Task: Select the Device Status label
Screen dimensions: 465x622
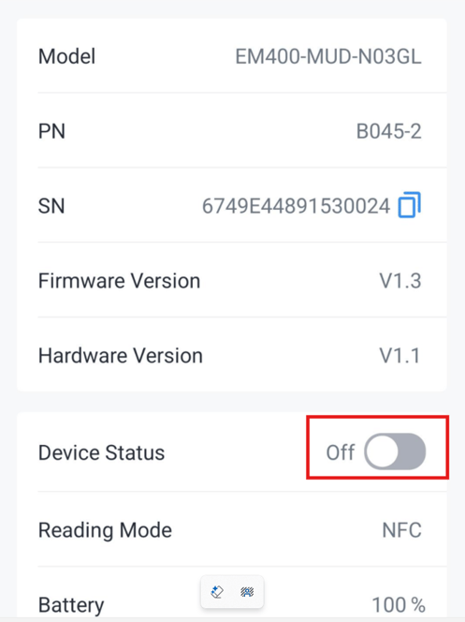Action: click(x=101, y=452)
